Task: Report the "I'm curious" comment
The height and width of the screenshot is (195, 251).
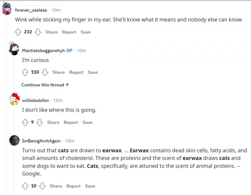Action: tap(76, 72)
